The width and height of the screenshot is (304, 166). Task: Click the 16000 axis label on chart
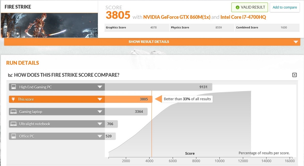290,161
